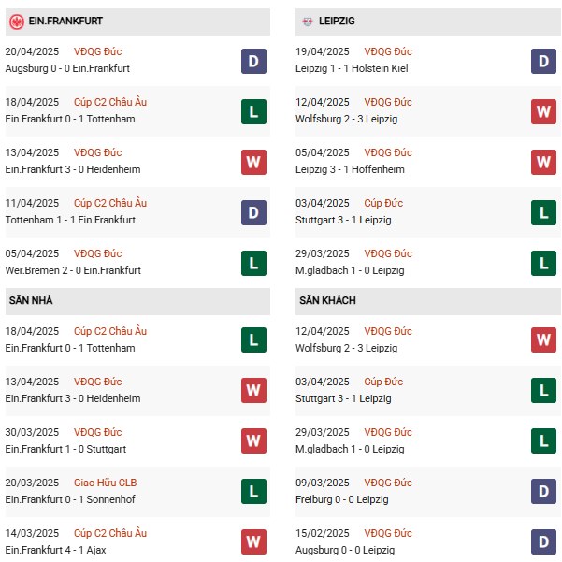Select the SÂN NHÀ section header
562x562 pixels.
[x=32, y=300]
